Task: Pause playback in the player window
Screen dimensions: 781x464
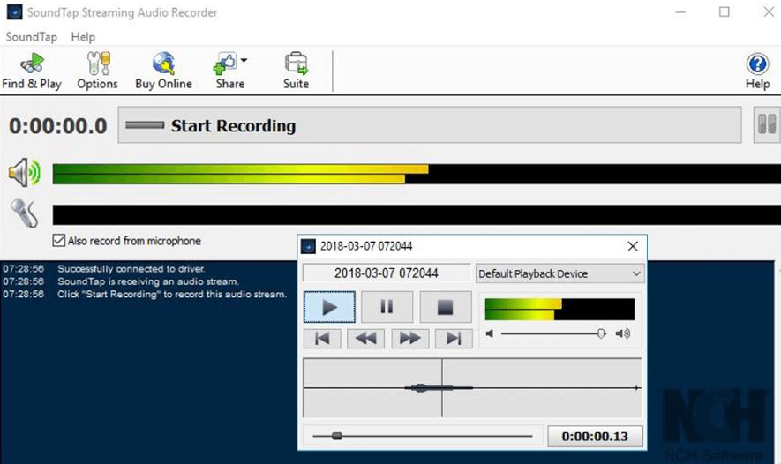Action: coord(387,307)
